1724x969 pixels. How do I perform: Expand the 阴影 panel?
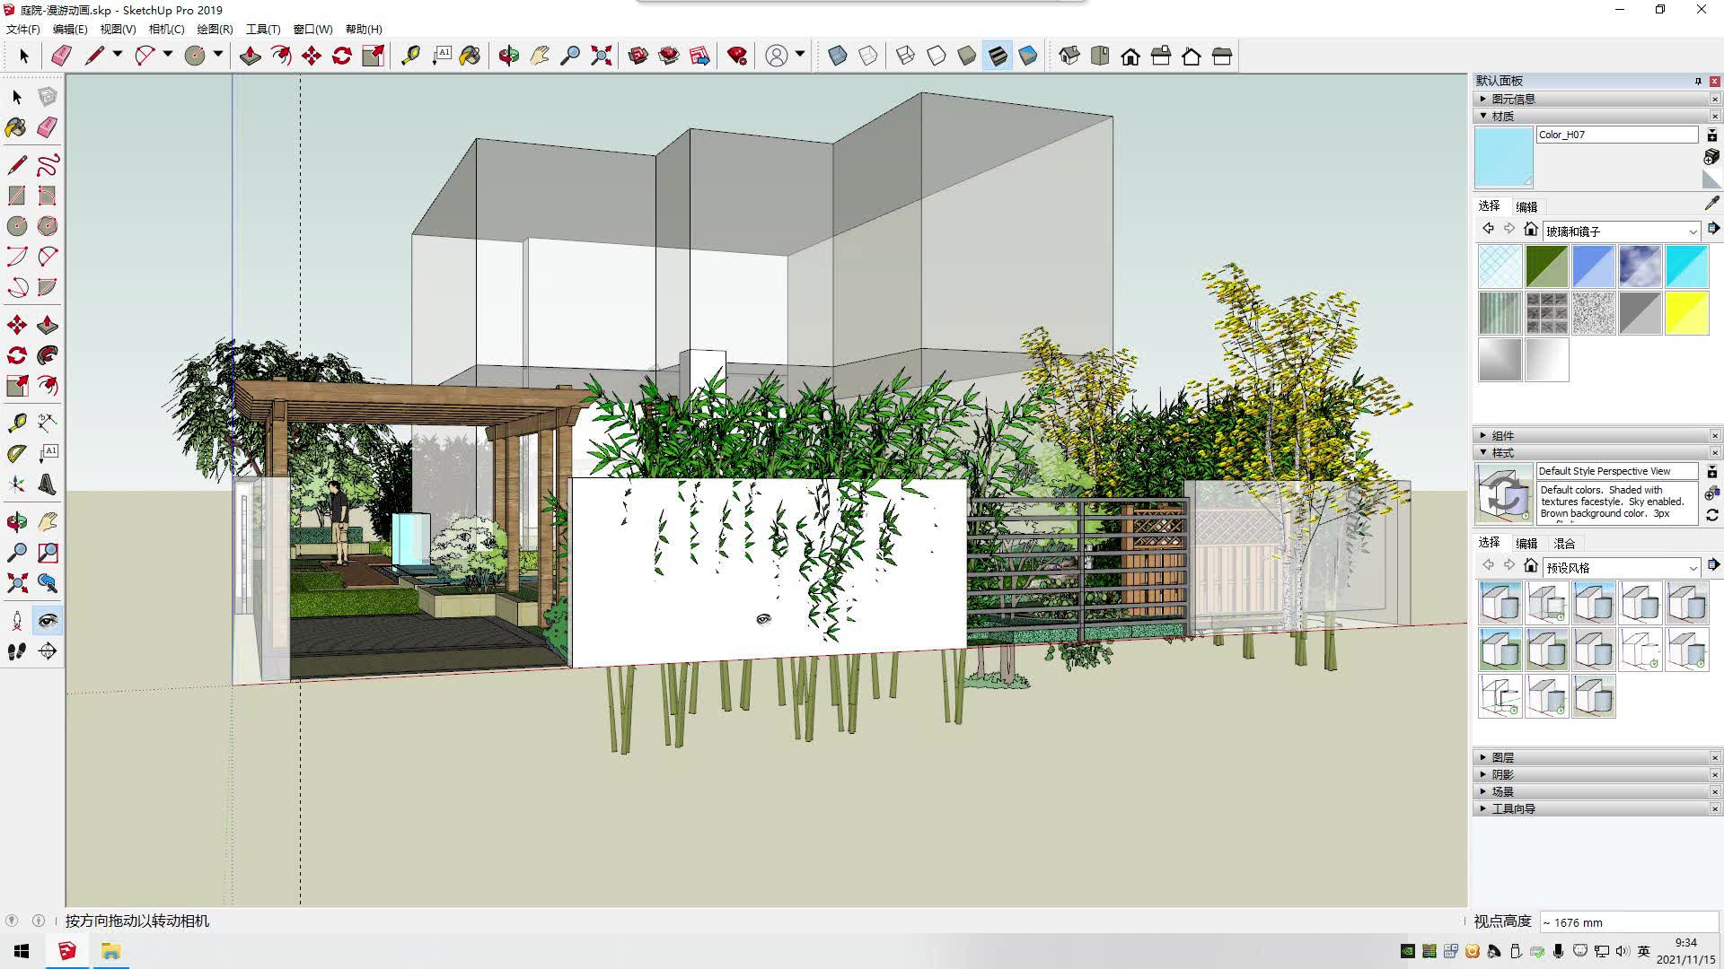click(1502, 775)
